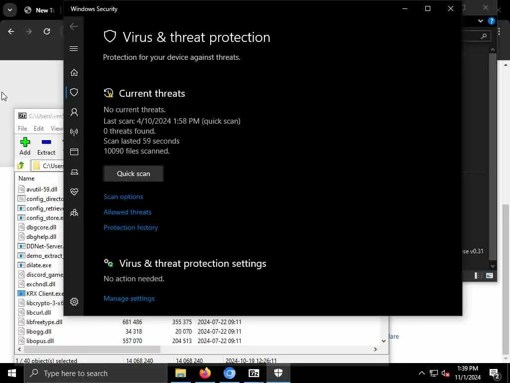The width and height of the screenshot is (510, 383).
Task: Click background window scrollbar down arrow
Action: point(493,266)
